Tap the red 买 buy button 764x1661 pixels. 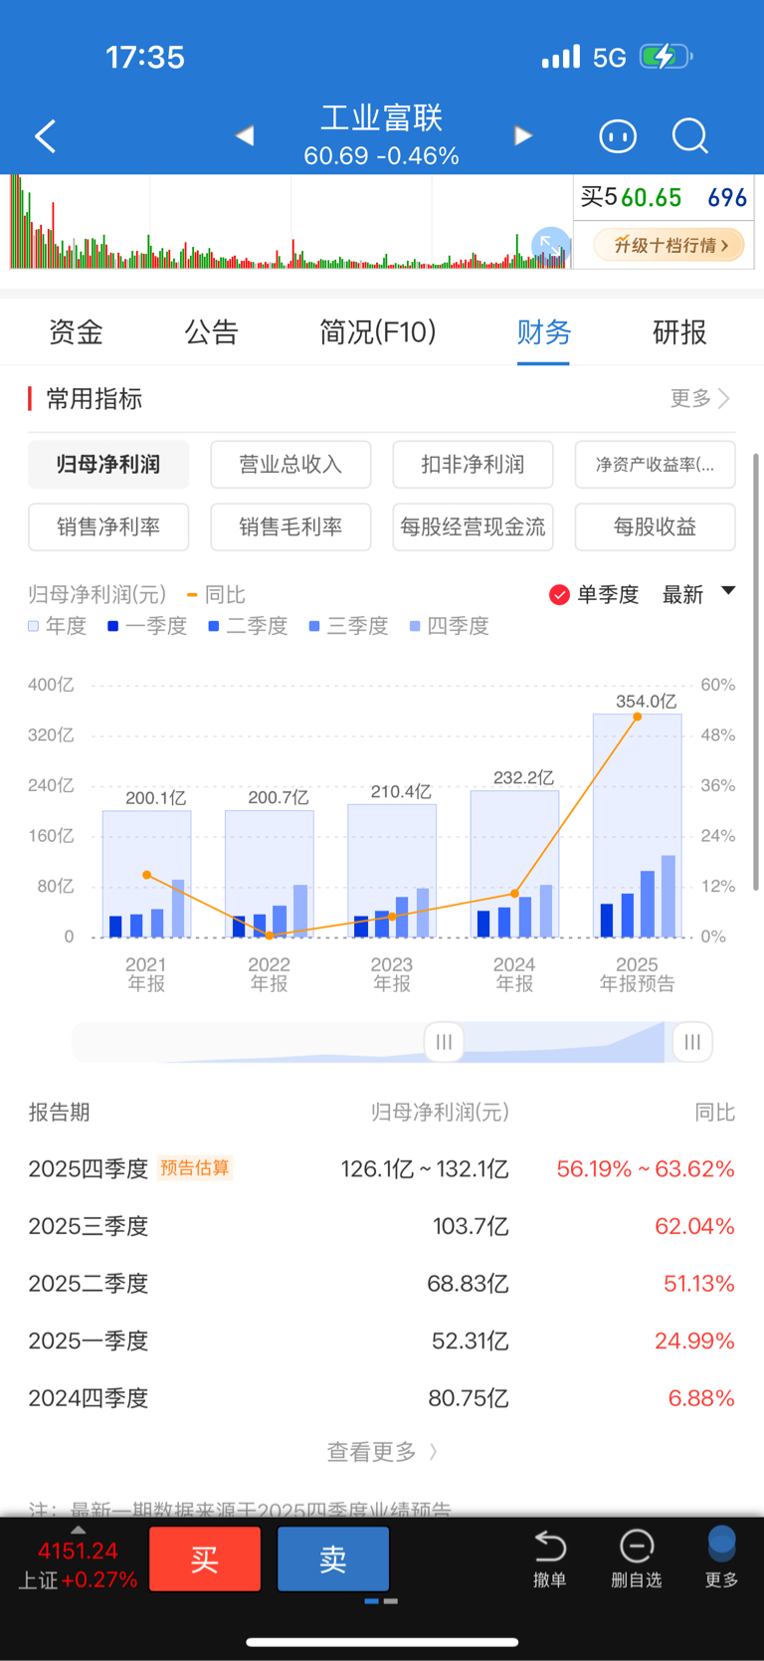tap(205, 1558)
